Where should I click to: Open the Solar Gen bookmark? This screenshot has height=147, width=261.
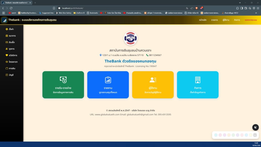tap(113, 13)
